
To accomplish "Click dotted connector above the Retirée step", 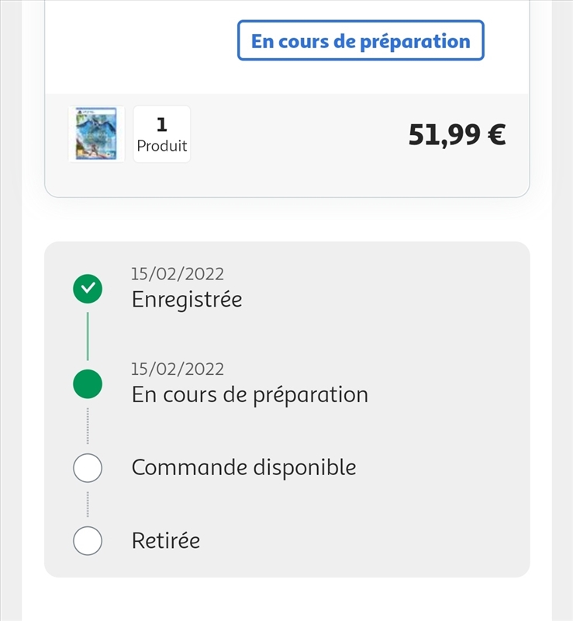I will 88,504.
